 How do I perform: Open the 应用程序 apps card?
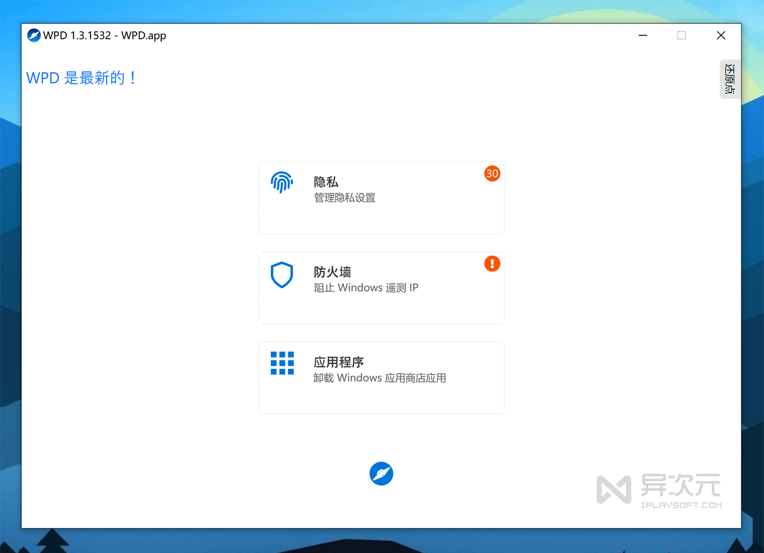[381, 378]
